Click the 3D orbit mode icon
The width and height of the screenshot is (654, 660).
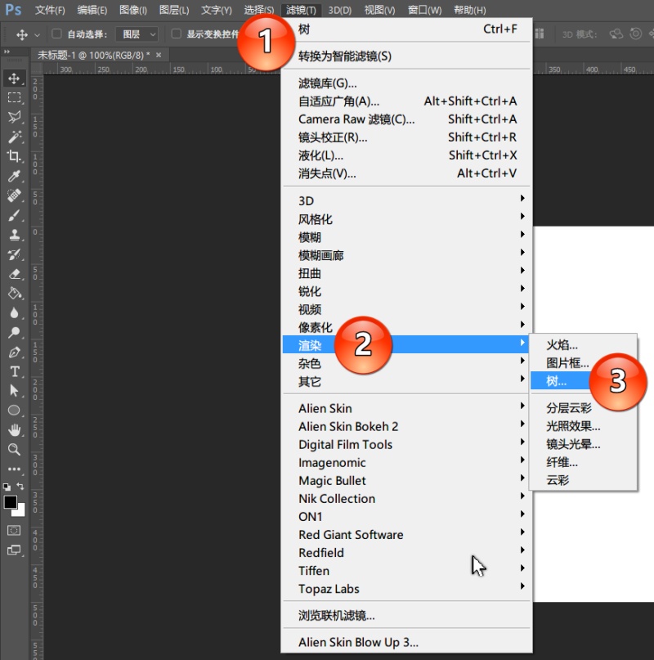[616, 34]
